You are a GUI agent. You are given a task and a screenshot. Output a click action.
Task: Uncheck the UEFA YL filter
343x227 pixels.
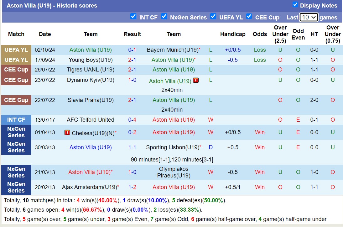213,17
